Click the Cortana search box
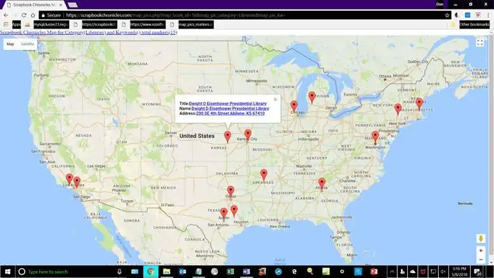 [x=69, y=272]
